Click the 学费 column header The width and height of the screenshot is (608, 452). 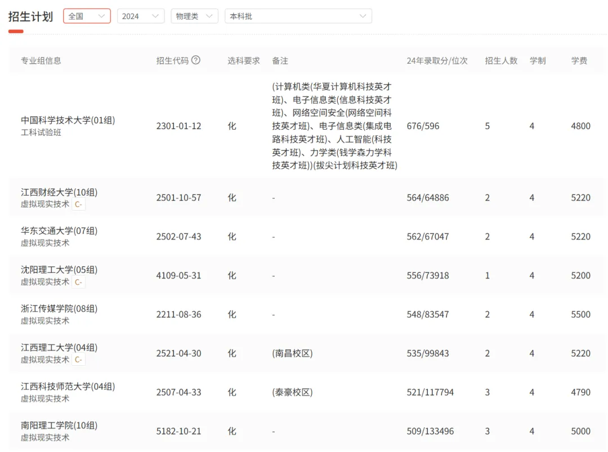(x=580, y=60)
